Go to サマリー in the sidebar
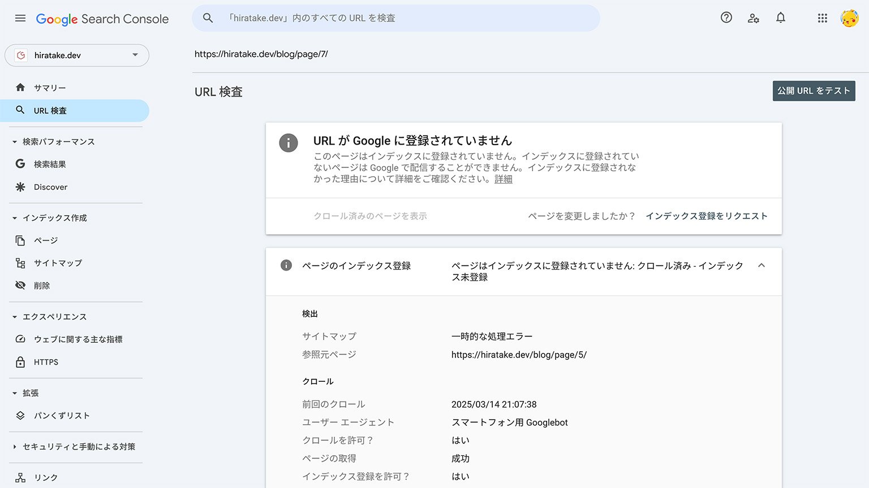Screen dimensions: 869x488 (75, 88)
